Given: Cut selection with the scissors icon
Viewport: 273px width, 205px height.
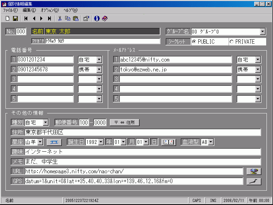Looking at the screenshot, I should point(60,18).
